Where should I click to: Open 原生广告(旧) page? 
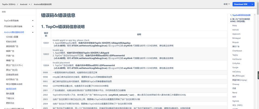click(x=12, y=70)
